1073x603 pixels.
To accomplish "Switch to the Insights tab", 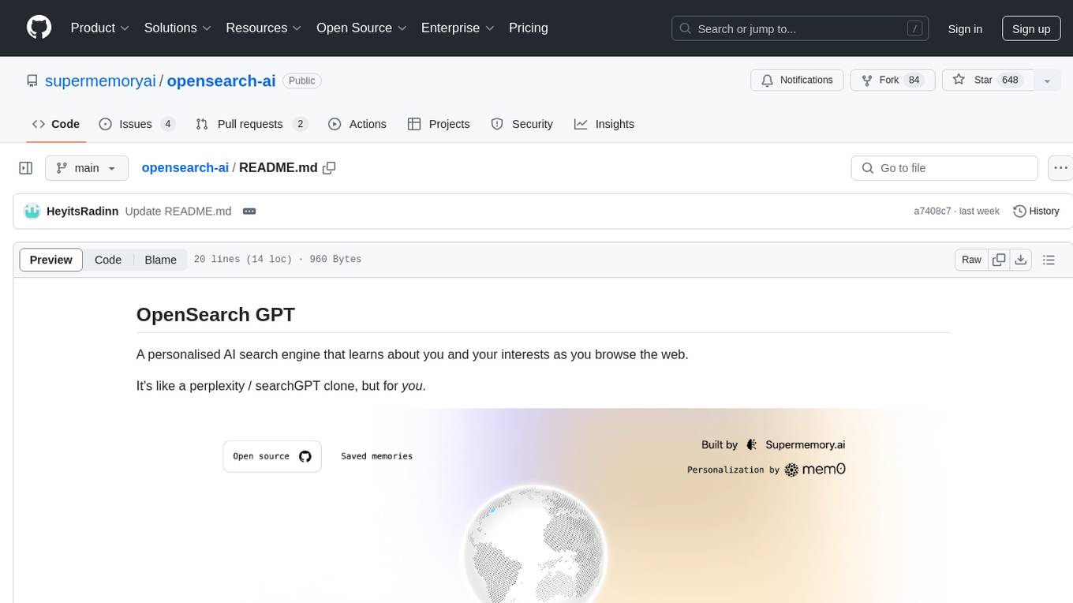I will click(x=604, y=124).
